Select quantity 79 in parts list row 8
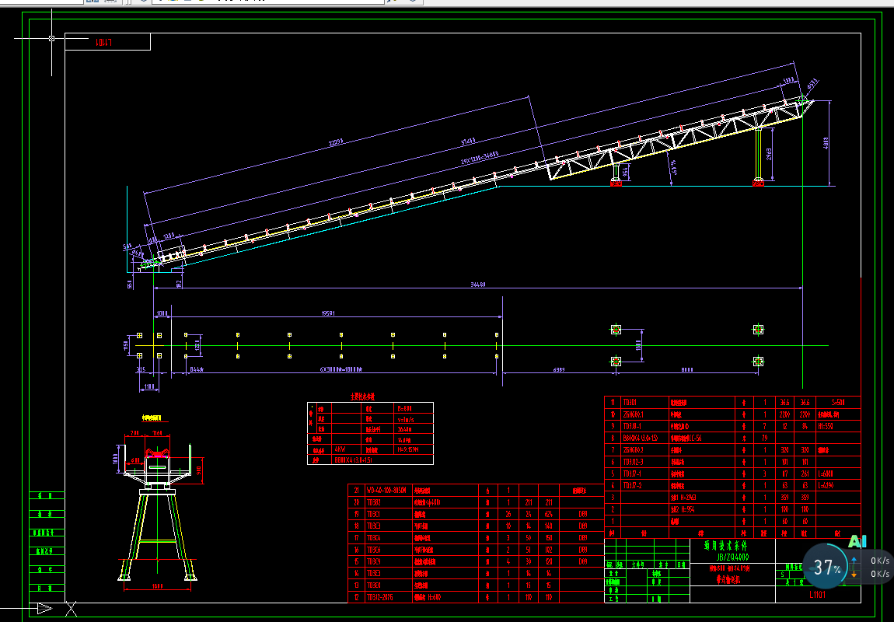 click(764, 438)
